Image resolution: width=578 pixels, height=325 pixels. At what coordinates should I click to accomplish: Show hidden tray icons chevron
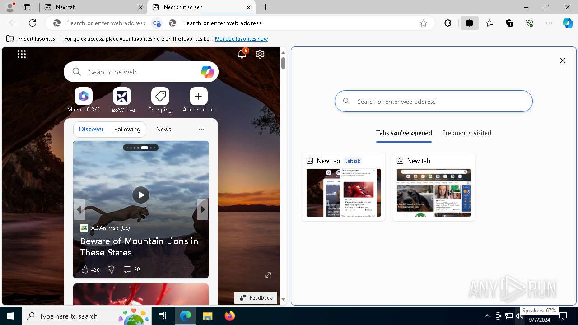tap(487, 316)
